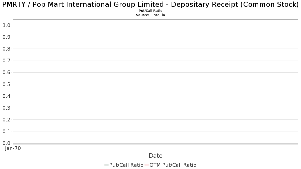The height and width of the screenshot is (169, 301).
Task: Click the PMRTY Pop Mart chart title
Action: [150, 5]
